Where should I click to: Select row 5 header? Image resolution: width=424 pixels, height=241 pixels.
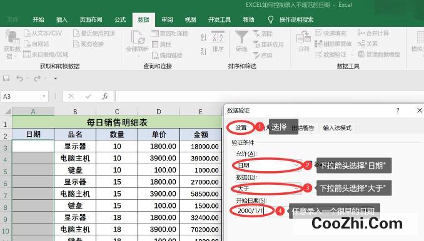click(x=6, y=170)
